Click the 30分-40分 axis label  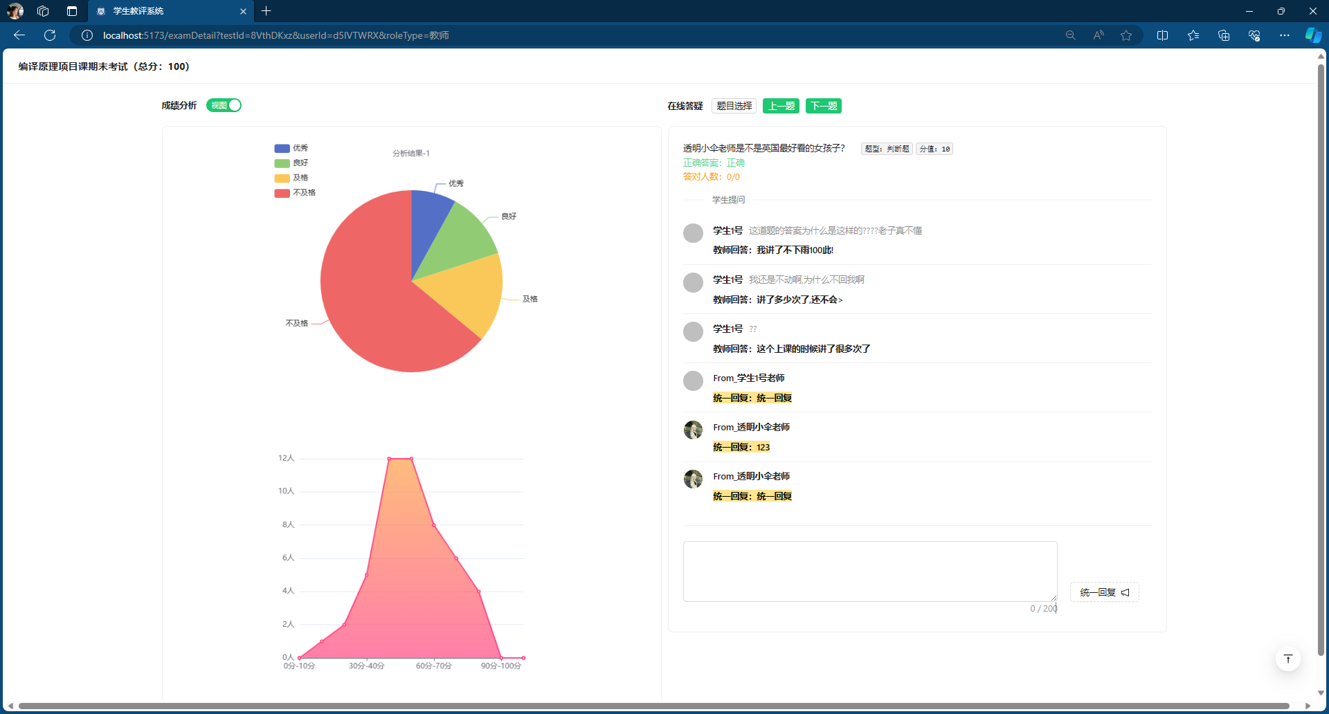point(367,666)
